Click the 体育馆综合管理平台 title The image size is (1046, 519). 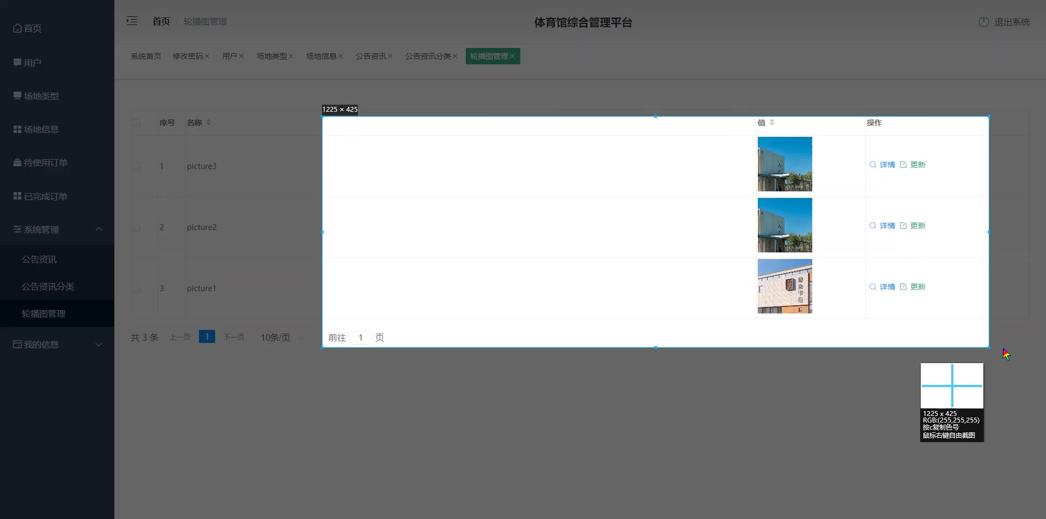[x=583, y=22]
